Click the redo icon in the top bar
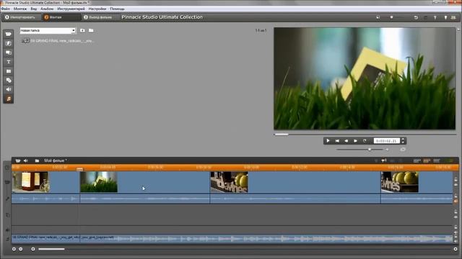462x259 pixels. point(425,17)
